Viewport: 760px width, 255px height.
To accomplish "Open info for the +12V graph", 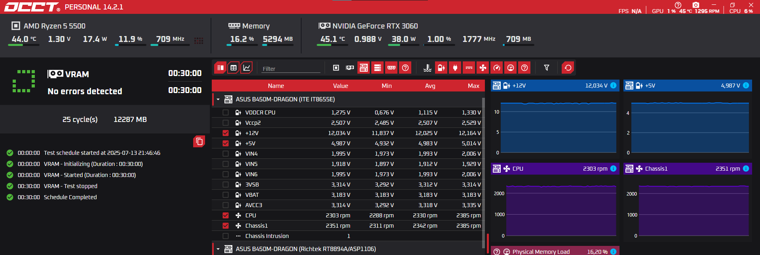I will [x=613, y=86].
